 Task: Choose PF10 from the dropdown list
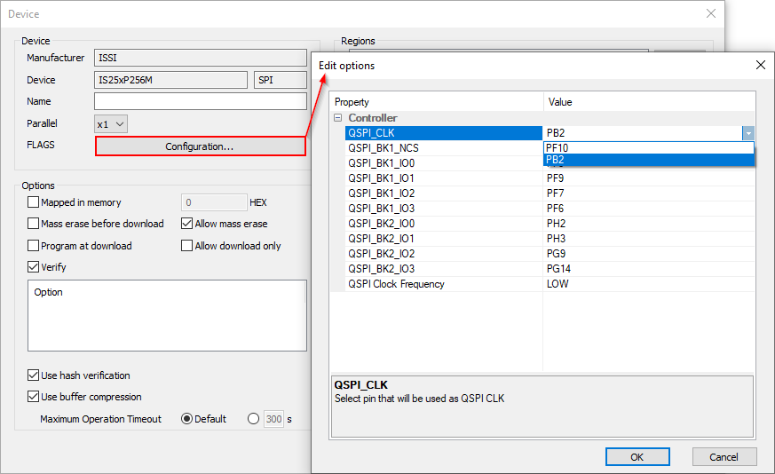click(648, 147)
